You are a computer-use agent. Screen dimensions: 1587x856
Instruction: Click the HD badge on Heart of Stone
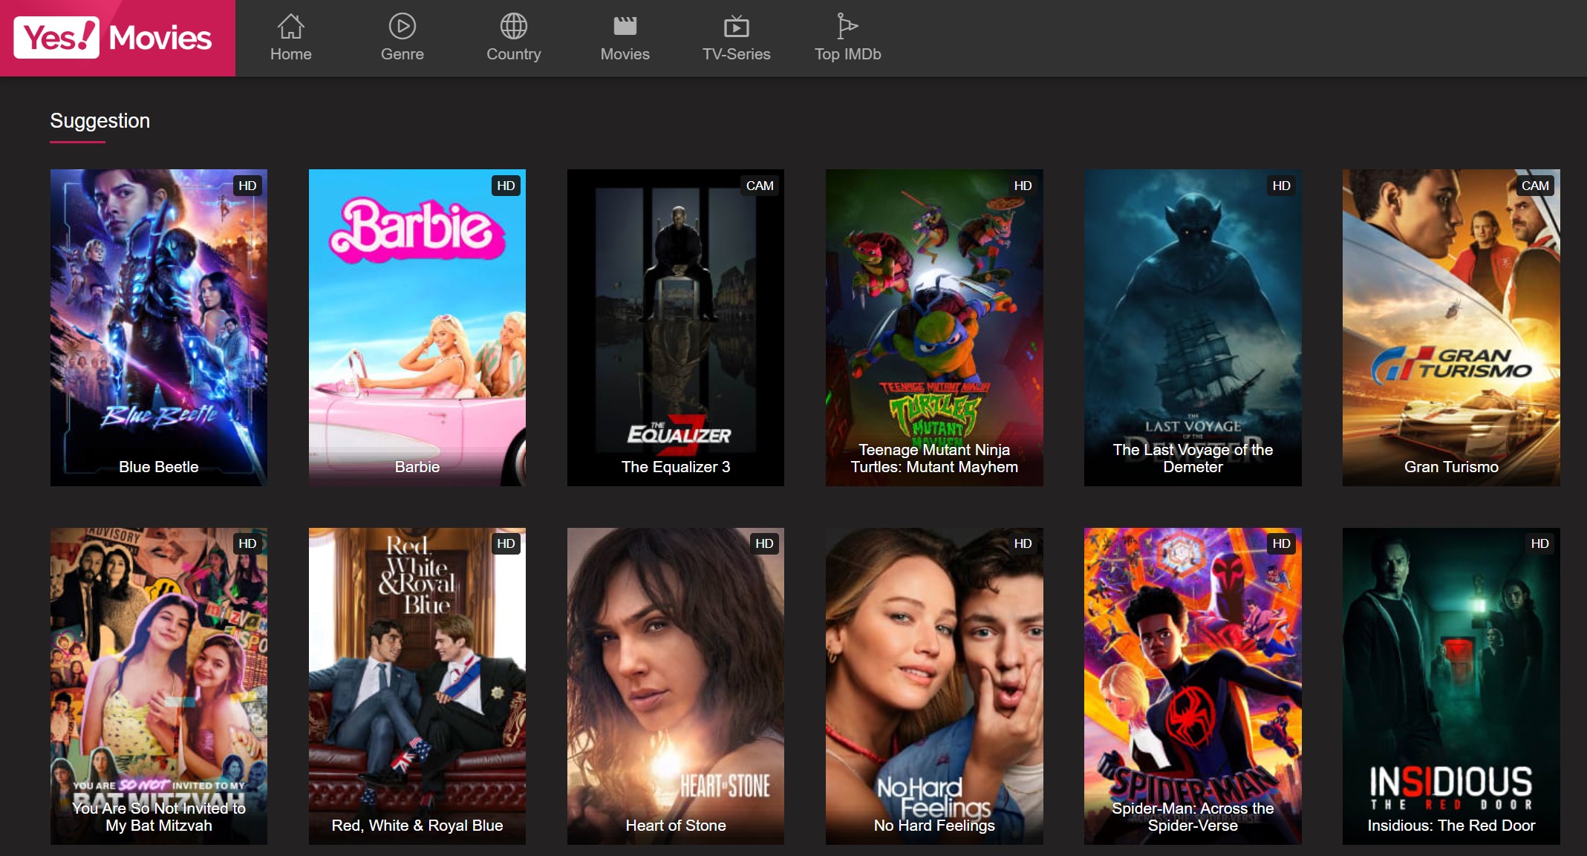click(764, 543)
